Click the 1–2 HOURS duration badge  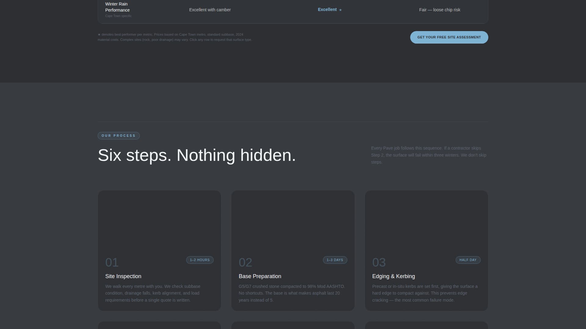pos(200,260)
